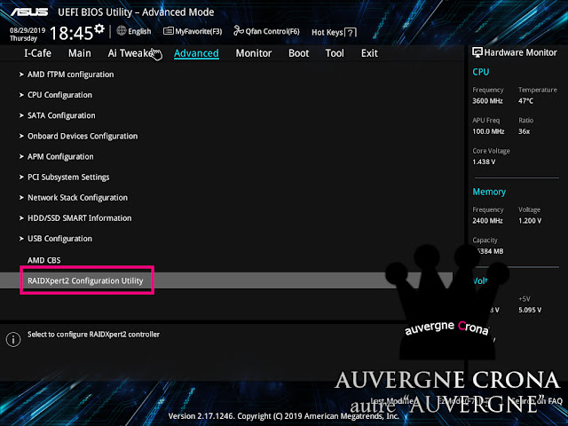The image size is (568, 426).
Task: Open APM Configuration entry
Action: [x=60, y=156]
